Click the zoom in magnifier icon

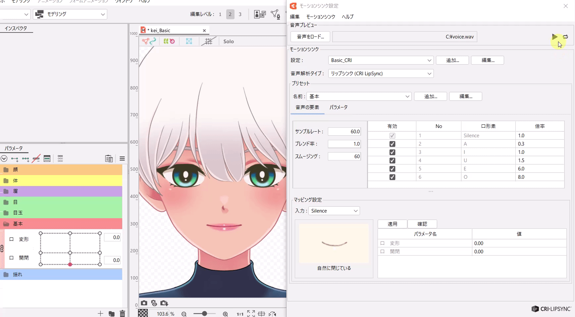tap(225, 314)
